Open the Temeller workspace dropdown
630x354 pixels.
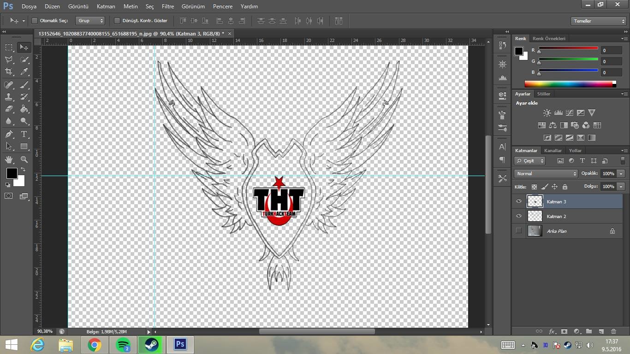pos(598,21)
